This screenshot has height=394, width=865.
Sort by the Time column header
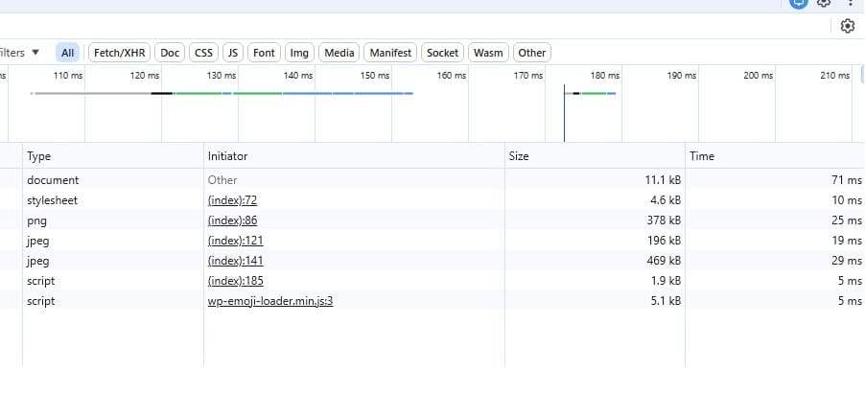[775, 156]
